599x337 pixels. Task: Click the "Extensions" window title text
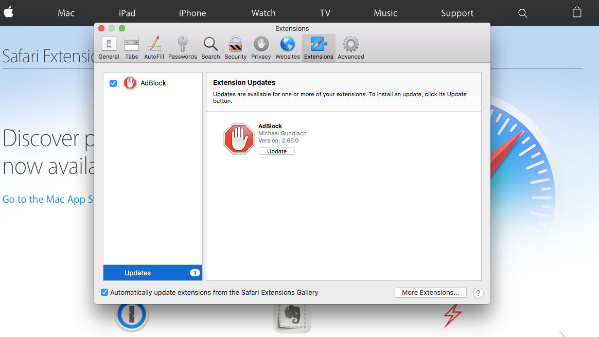click(292, 29)
